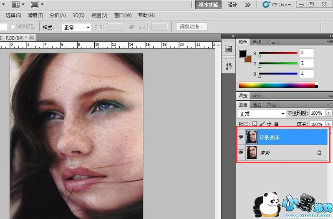Click the CS Live icon
Image resolution: width=333 pixels, height=219 pixels.
(266, 5)
